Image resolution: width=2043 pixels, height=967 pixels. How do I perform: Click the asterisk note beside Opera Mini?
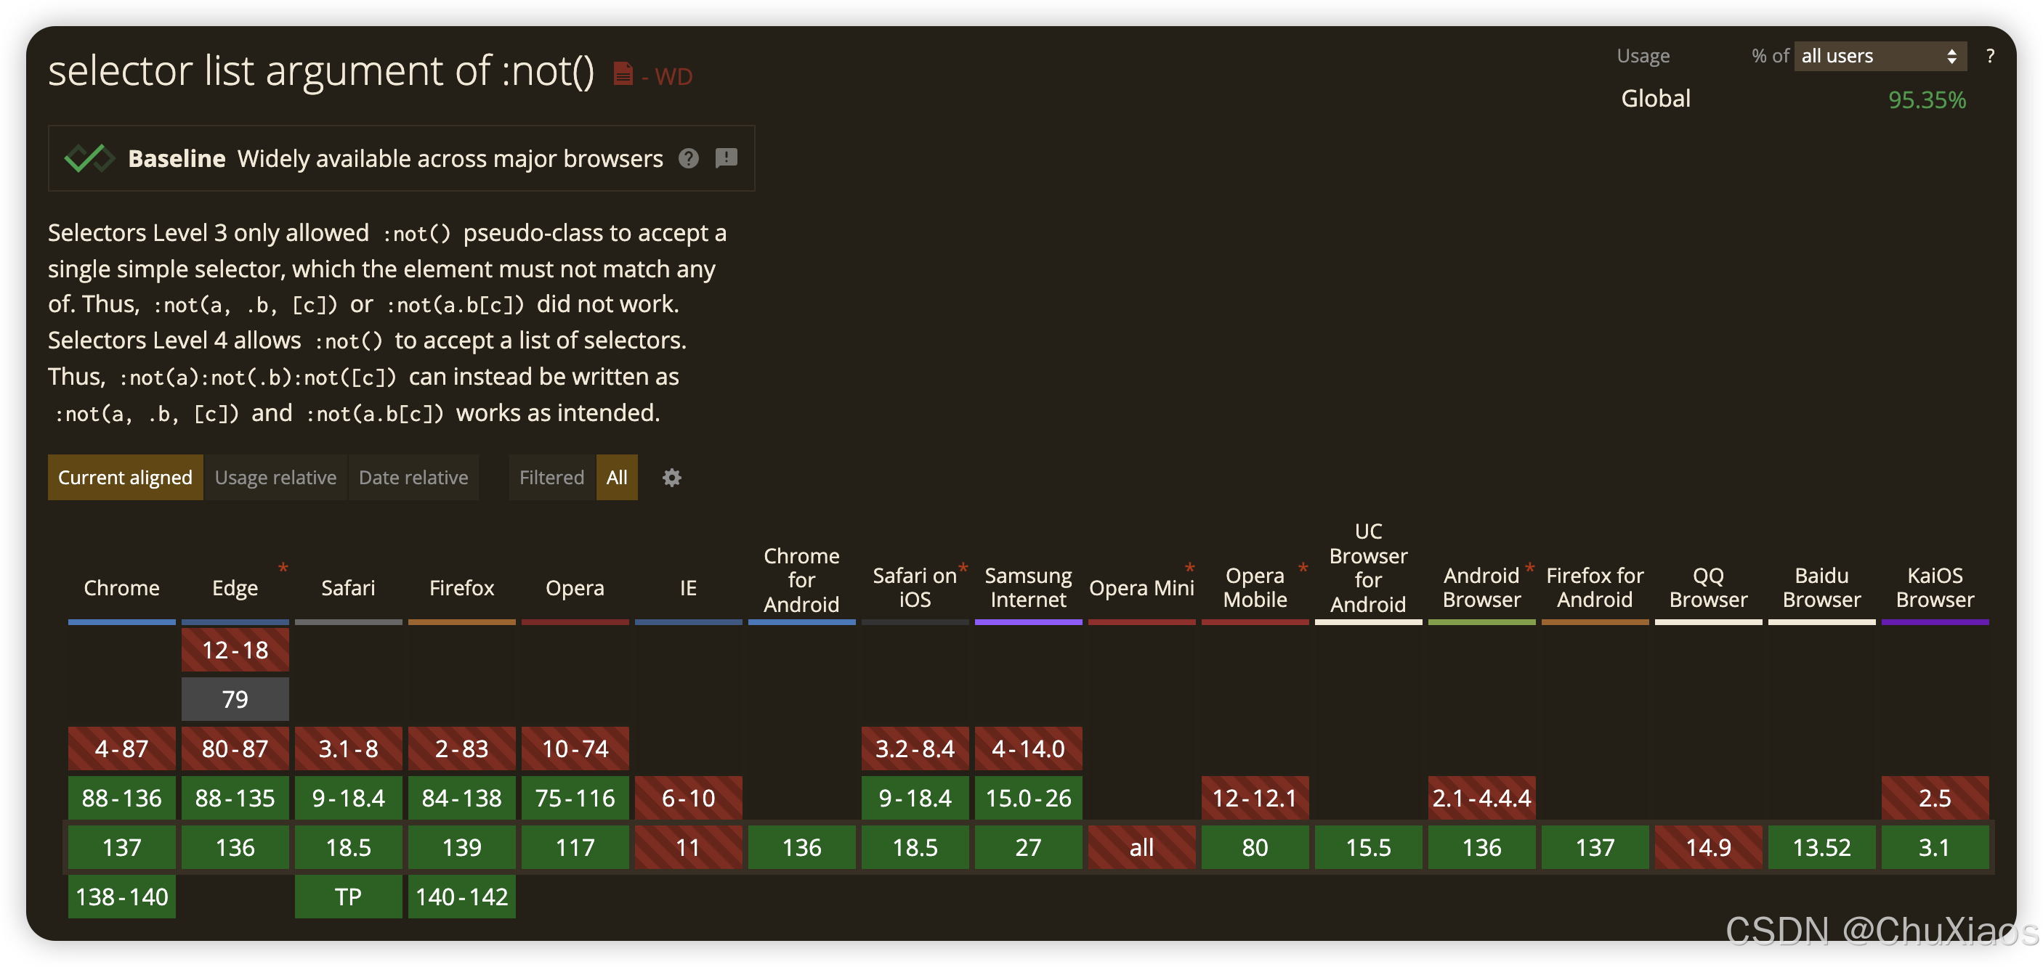click(1189, 568)
